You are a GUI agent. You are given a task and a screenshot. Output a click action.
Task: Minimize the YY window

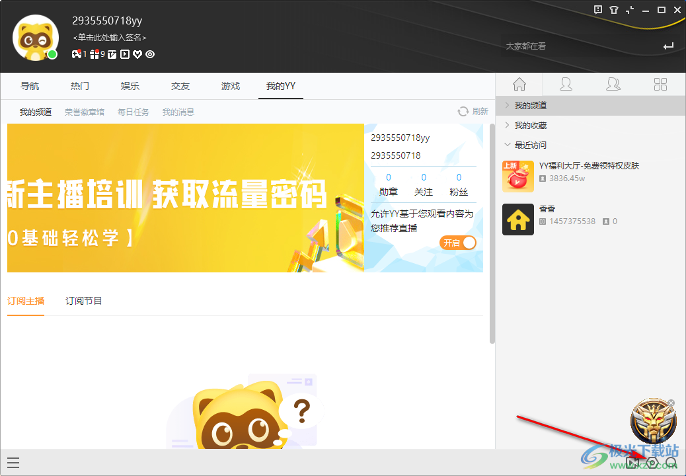click(x=645, y=10)
